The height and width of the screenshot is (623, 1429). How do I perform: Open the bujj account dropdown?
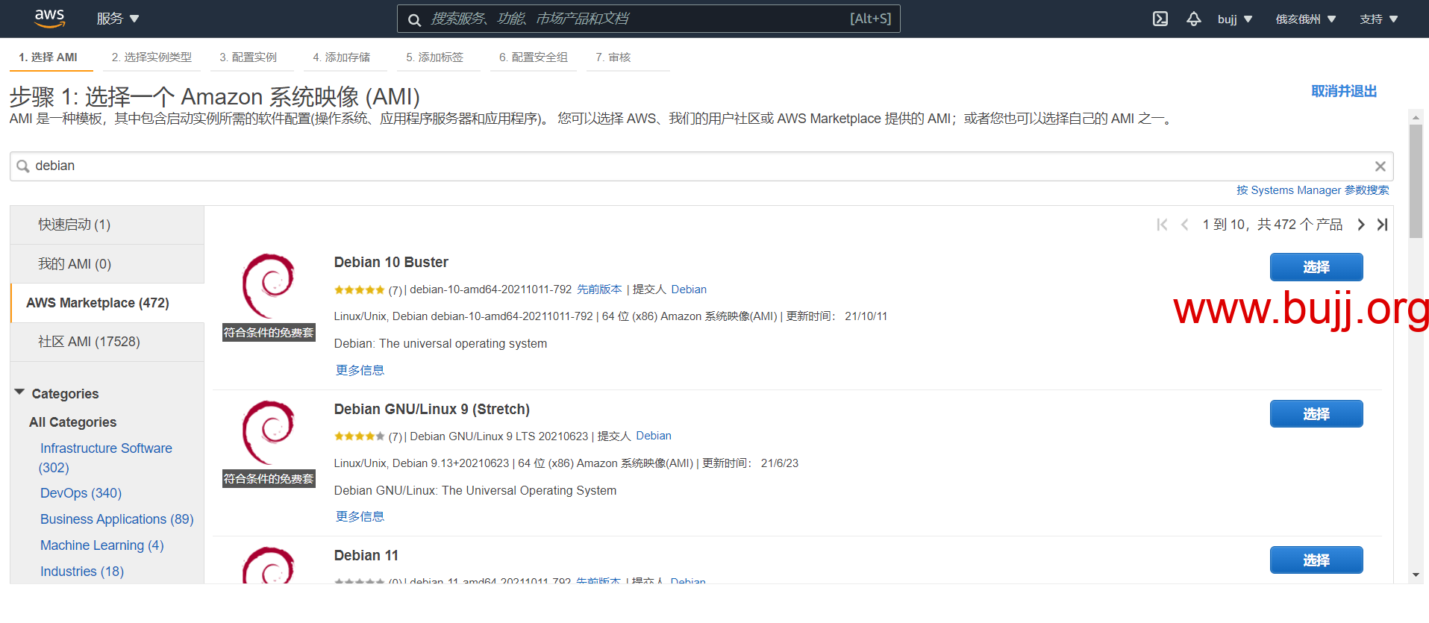coord(1235,19)
